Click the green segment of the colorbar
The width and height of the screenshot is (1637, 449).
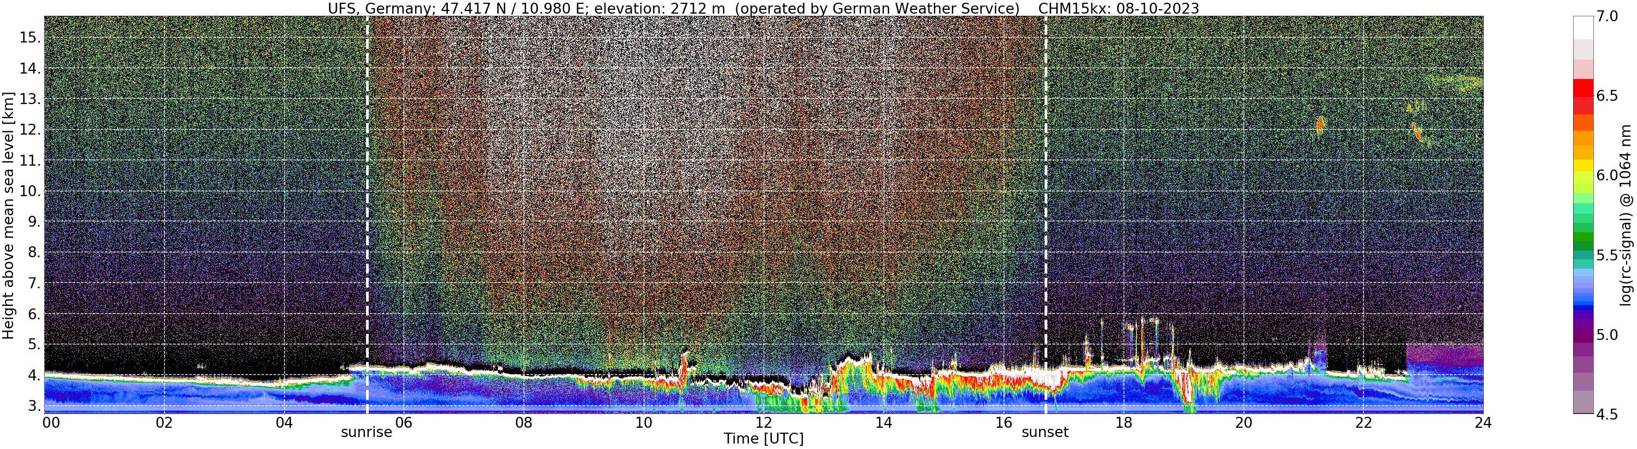pyautogui.click(x=1583, y=236)
